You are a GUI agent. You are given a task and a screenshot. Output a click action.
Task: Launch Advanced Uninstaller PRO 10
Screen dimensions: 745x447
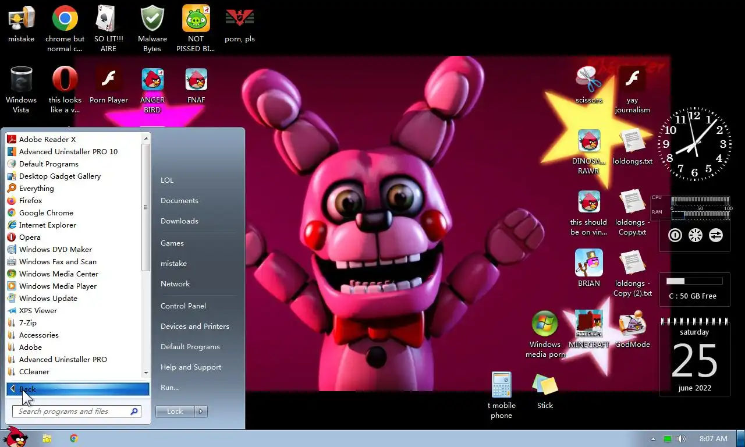click(x=74, y=151)
